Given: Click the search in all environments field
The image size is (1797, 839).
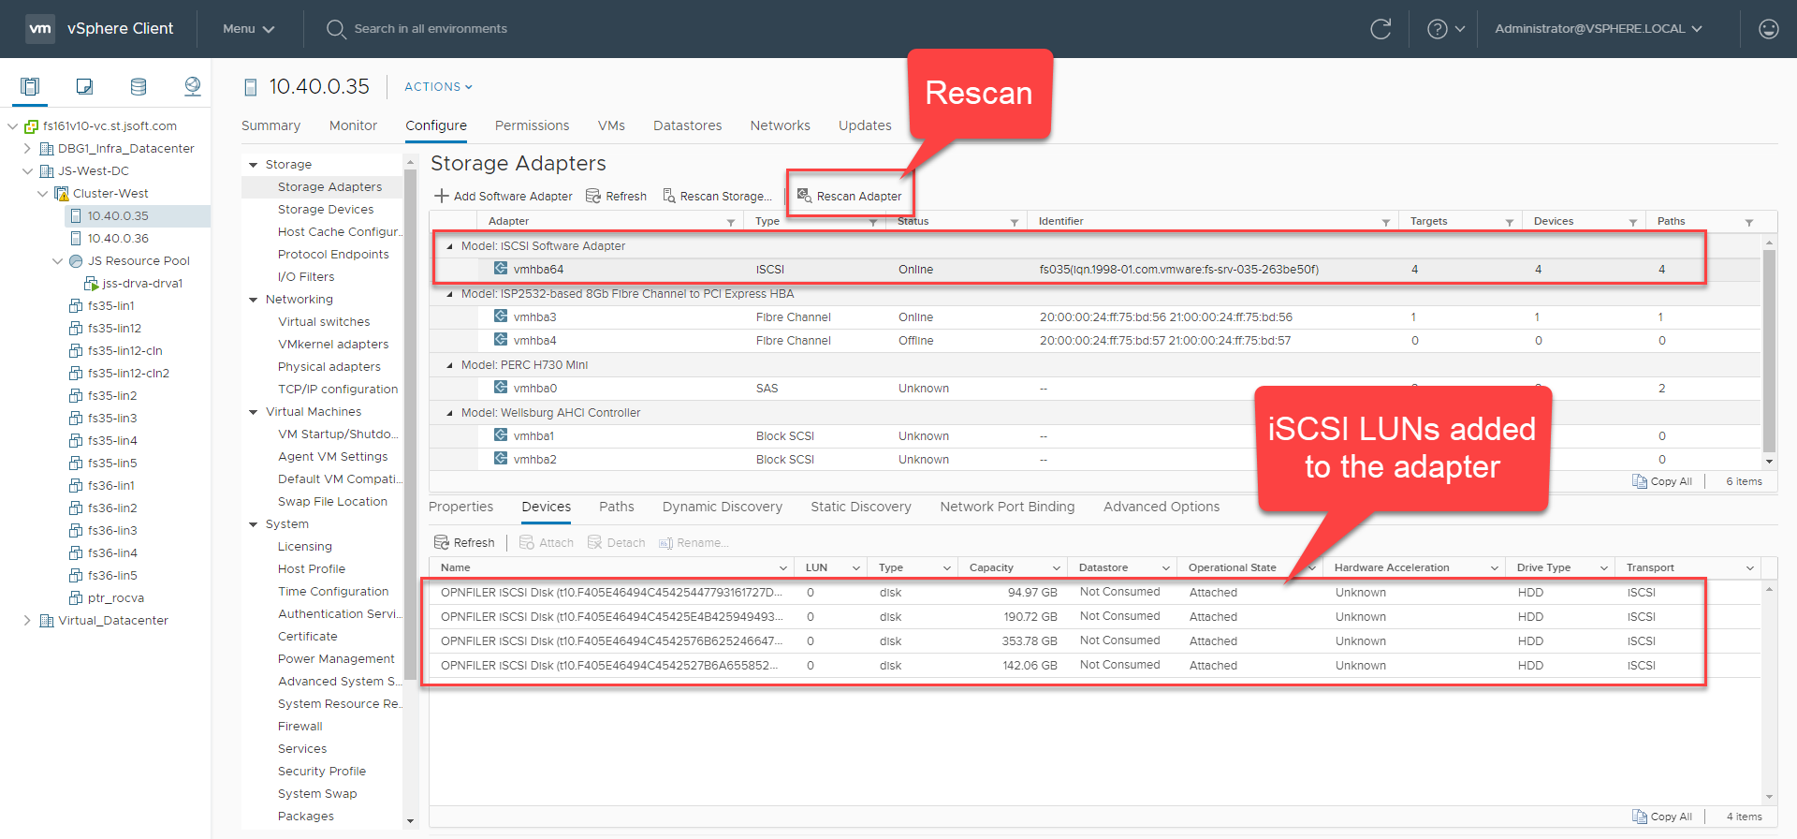Looking at the screenshot, I should click(x=431, y=29).
